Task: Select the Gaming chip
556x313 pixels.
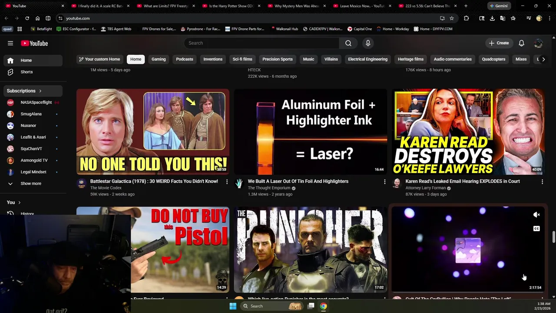Action: [x=159, y=59]
